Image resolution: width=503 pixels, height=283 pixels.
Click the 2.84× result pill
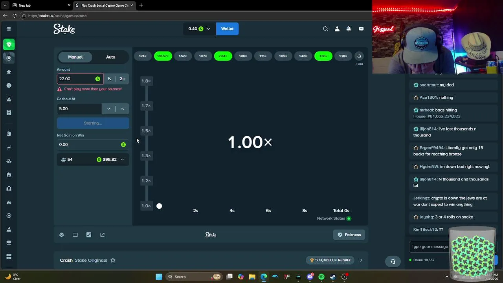pyautogui.click(x=223, y=56)
